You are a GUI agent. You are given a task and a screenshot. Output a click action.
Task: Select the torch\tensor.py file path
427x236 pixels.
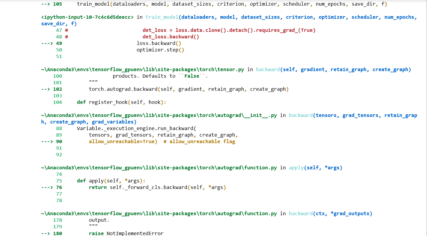pos(143,69)
